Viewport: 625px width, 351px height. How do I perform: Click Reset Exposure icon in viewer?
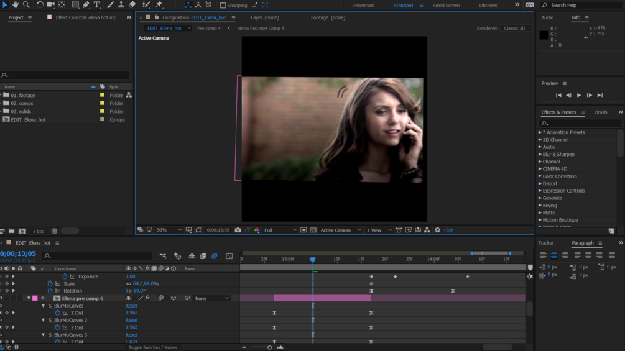(x=437, y=230)
